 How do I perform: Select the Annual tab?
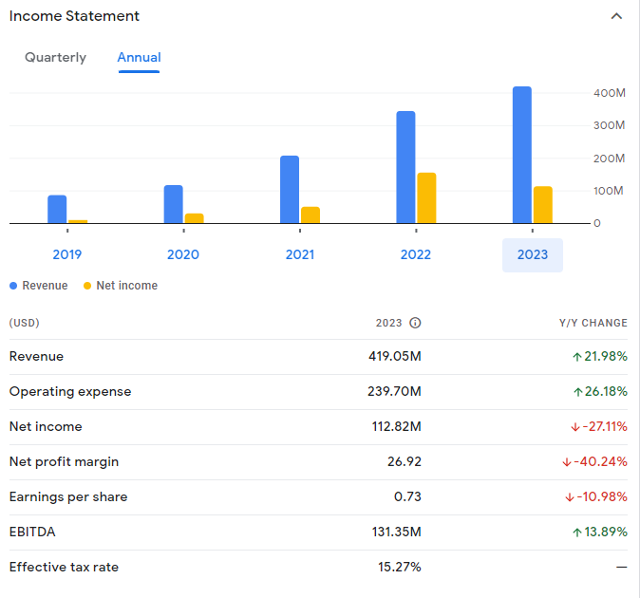(x=139, y=58)
